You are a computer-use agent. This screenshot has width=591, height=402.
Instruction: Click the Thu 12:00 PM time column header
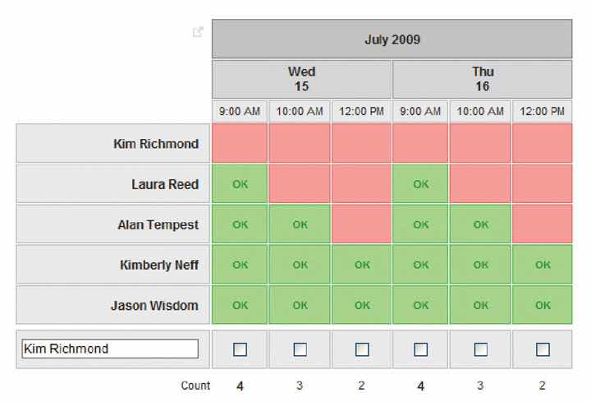543,111
